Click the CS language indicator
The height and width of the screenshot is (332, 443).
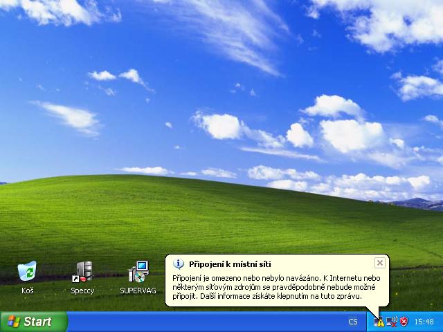353,322
